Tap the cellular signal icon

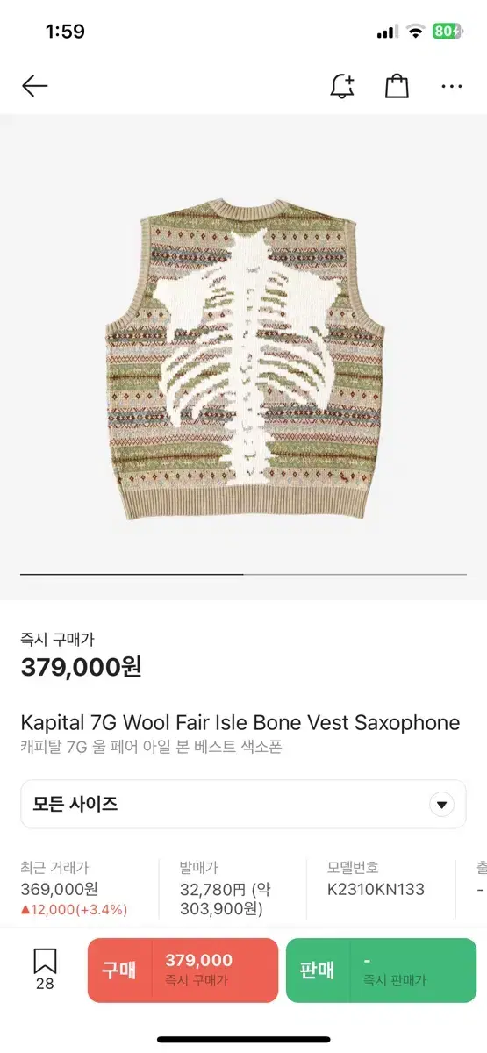(387, 32)
